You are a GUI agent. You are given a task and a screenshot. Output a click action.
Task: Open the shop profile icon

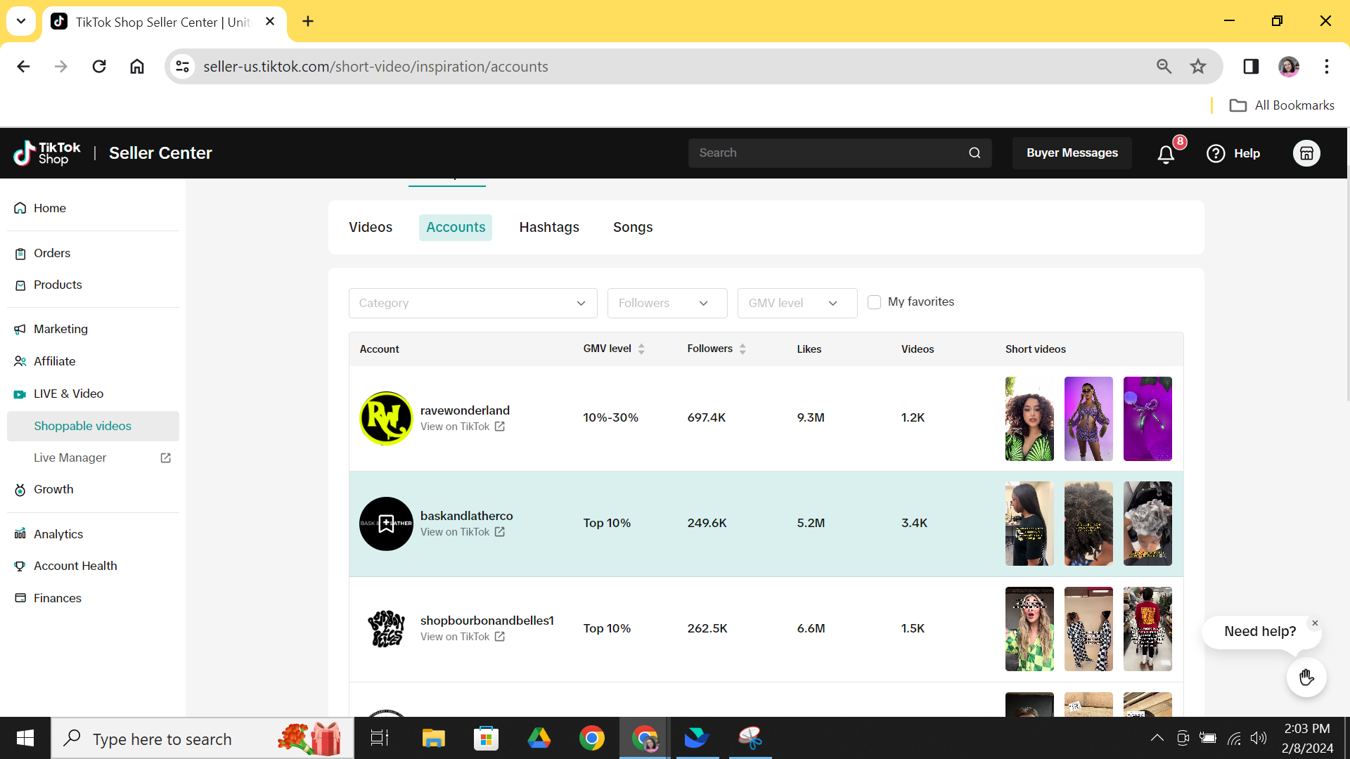1306,153
